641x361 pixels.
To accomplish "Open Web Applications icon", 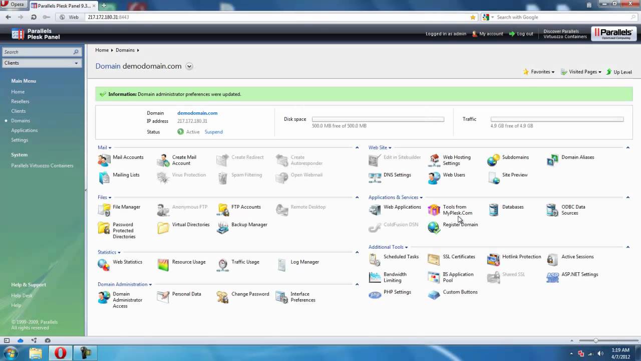I will point(375,210).
